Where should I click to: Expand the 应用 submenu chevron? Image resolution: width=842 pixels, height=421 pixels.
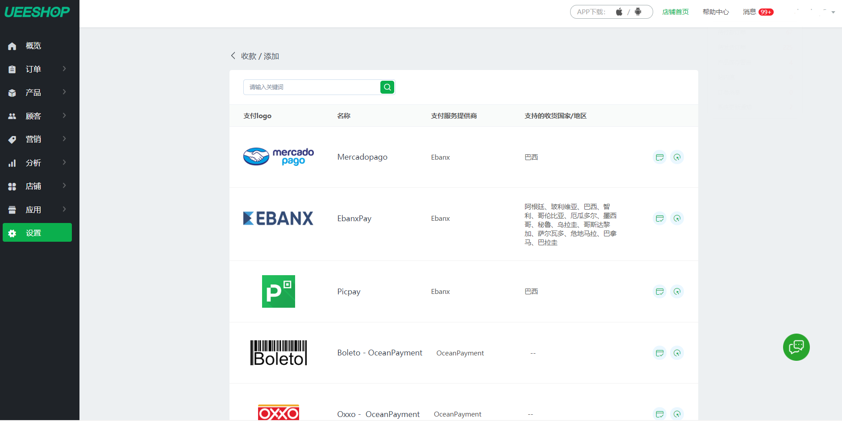[x=64, y=209]
